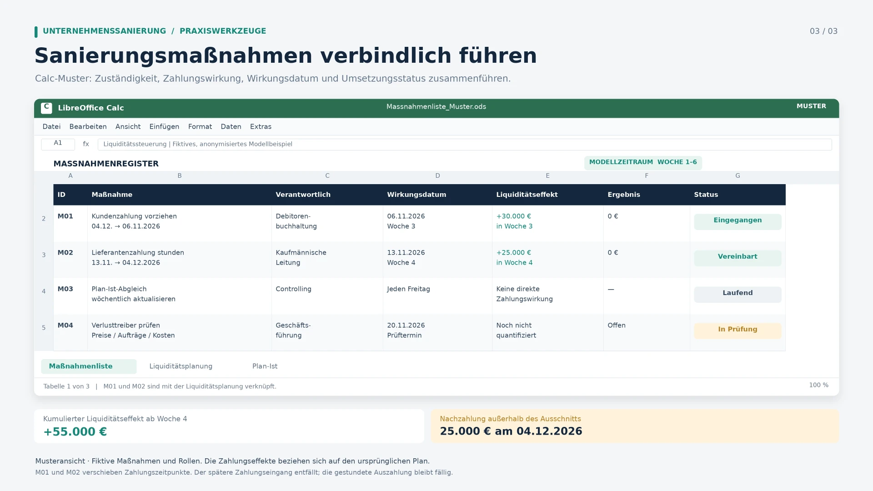Switch to the Liquiditätsplanung sheet tab
Viewport: 873px width, 491px height.
(181, 366)
